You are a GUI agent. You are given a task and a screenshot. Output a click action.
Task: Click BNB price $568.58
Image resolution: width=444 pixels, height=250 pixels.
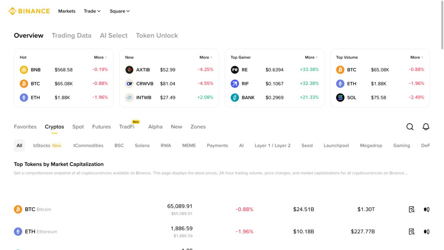coord(64,70)
